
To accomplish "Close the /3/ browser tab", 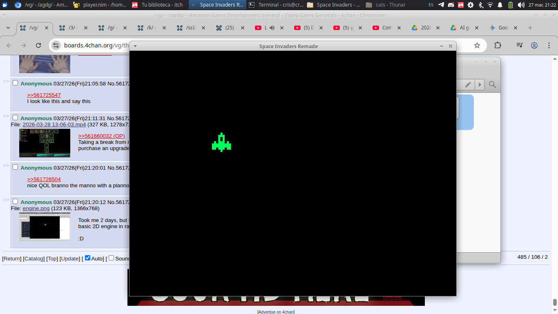I will coord(86,28).
